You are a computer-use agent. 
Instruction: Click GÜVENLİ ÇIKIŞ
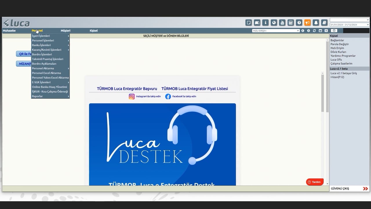tap(340, 189)
